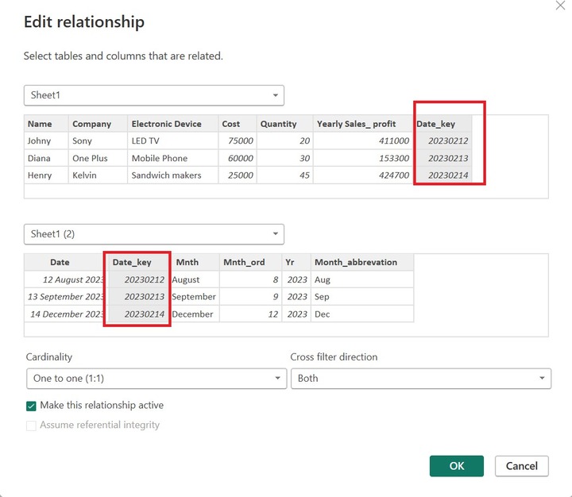Uncheck Make this relationship active
The image size is (572, 497).
pos(32,406)
